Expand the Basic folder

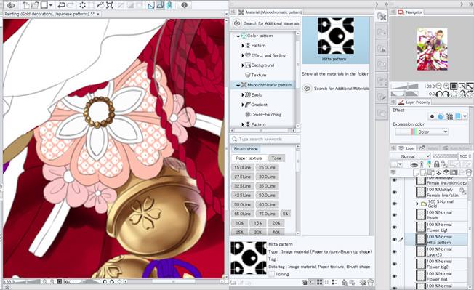click(243, 95)
